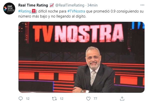Like the tweet with the heart icon

tap(88, 99)
